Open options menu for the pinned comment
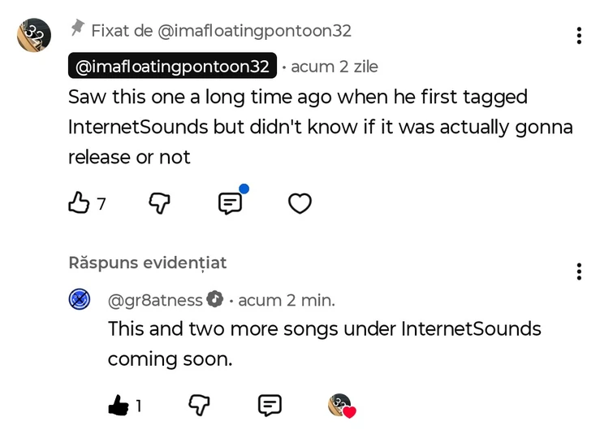The height and width of the screenshot is (443, 613). (578, 35)
